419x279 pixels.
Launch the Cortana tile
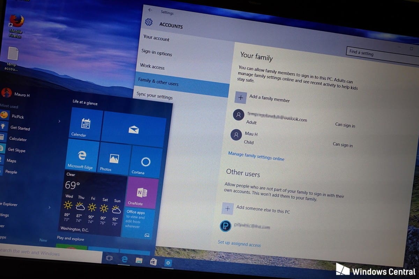[x=145, y=162]
